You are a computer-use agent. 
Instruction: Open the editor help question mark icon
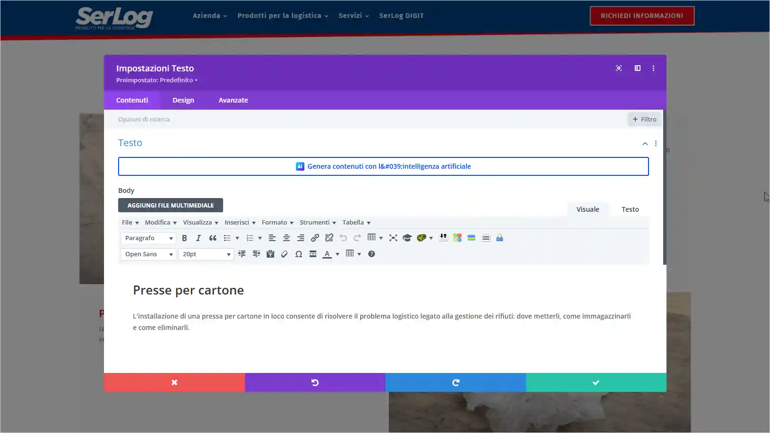point(372,254)
